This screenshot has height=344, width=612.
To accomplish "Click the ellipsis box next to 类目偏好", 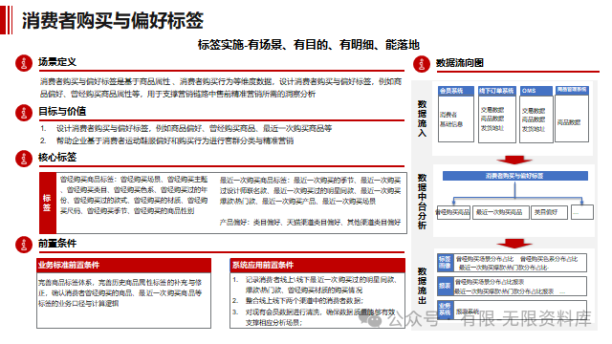I will (582, 212).
